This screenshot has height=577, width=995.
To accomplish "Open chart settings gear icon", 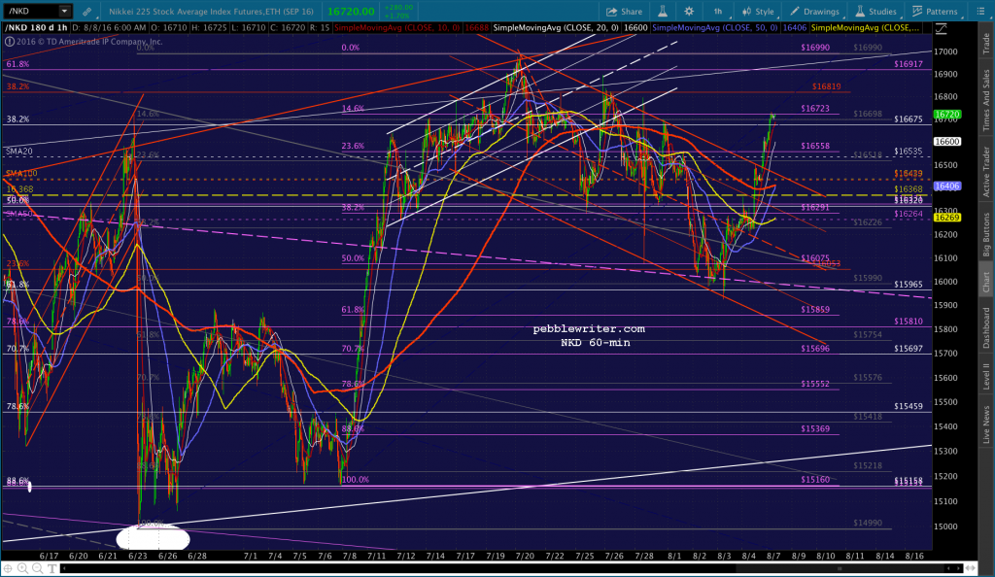I will (x=689, y=12).
